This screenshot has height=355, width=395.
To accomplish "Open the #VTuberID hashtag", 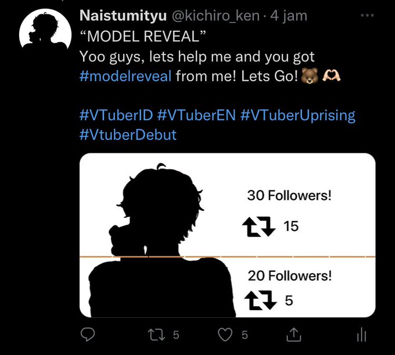I will 116,115.
